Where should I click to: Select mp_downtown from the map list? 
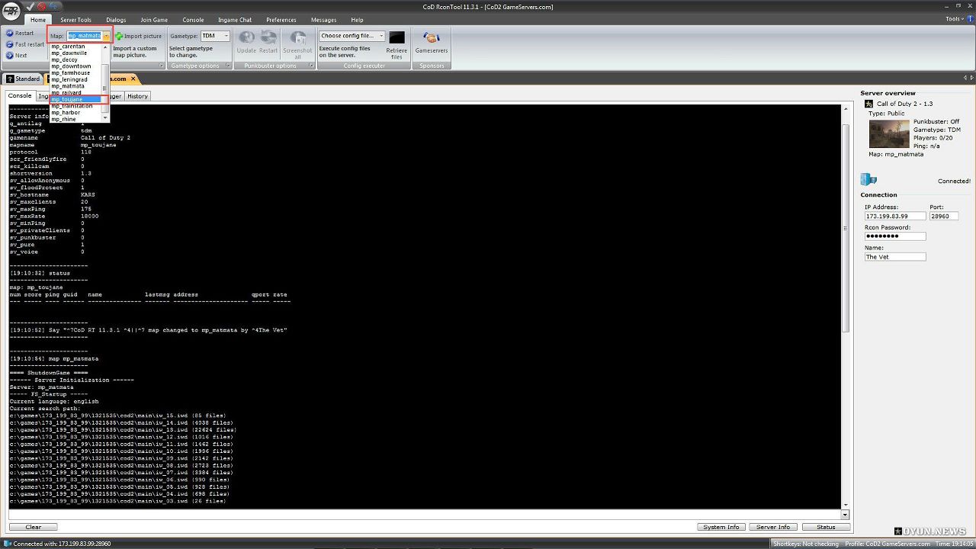point(75,66)
